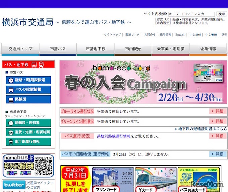Open the サイトマップ link
228x192 pixels.
113,35
